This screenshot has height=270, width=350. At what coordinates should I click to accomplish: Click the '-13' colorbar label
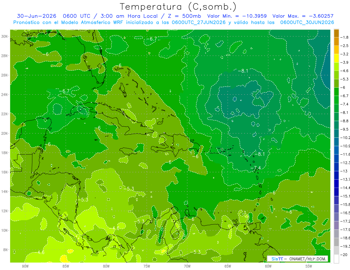pyautogui.click(x=344, y=171)
